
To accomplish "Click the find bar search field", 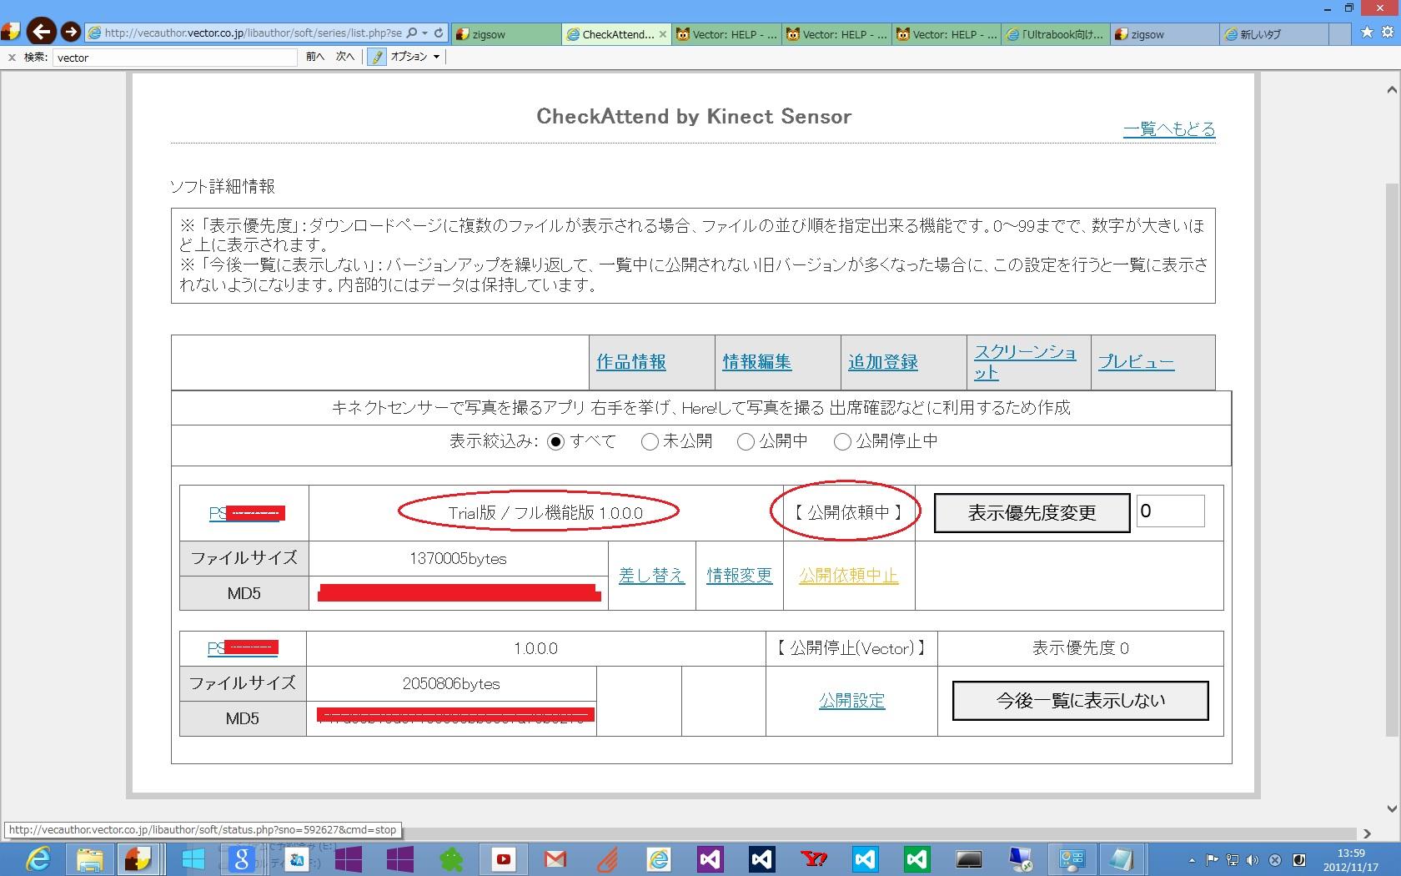I will (175, 58).
